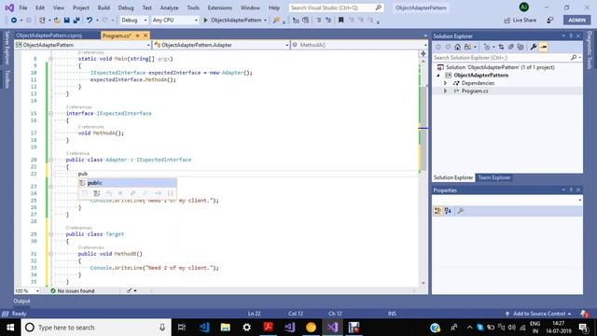Open the ObjectAdapterPattern.csproj tab
Image resolution: width=597 pixels, height=336 pixels.
pos(49,35)
